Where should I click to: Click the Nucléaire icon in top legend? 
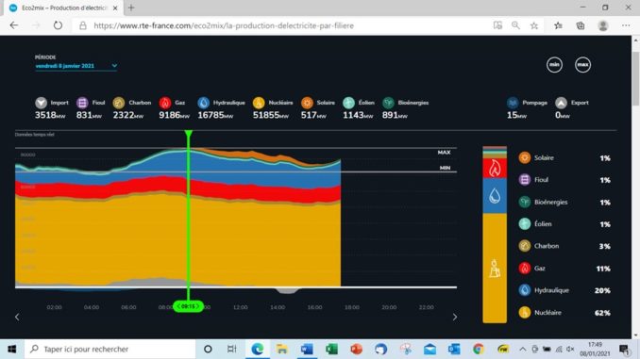click(259, 103)
